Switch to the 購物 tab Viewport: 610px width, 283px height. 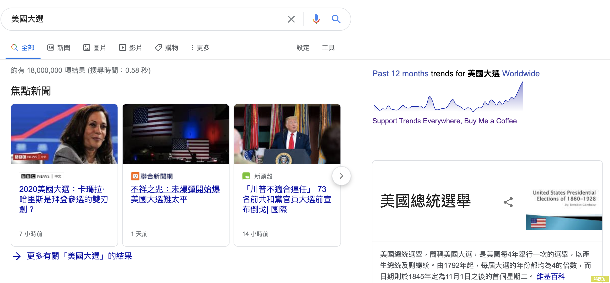point(167,48)
